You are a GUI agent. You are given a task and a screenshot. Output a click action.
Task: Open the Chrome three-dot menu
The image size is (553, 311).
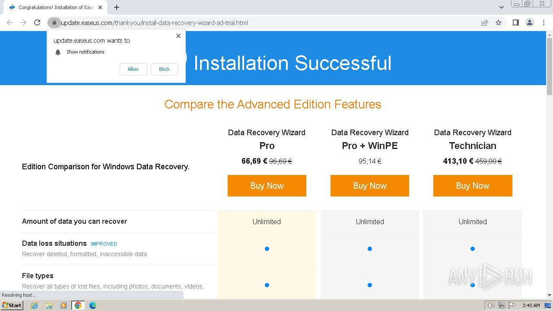point(543,23)
